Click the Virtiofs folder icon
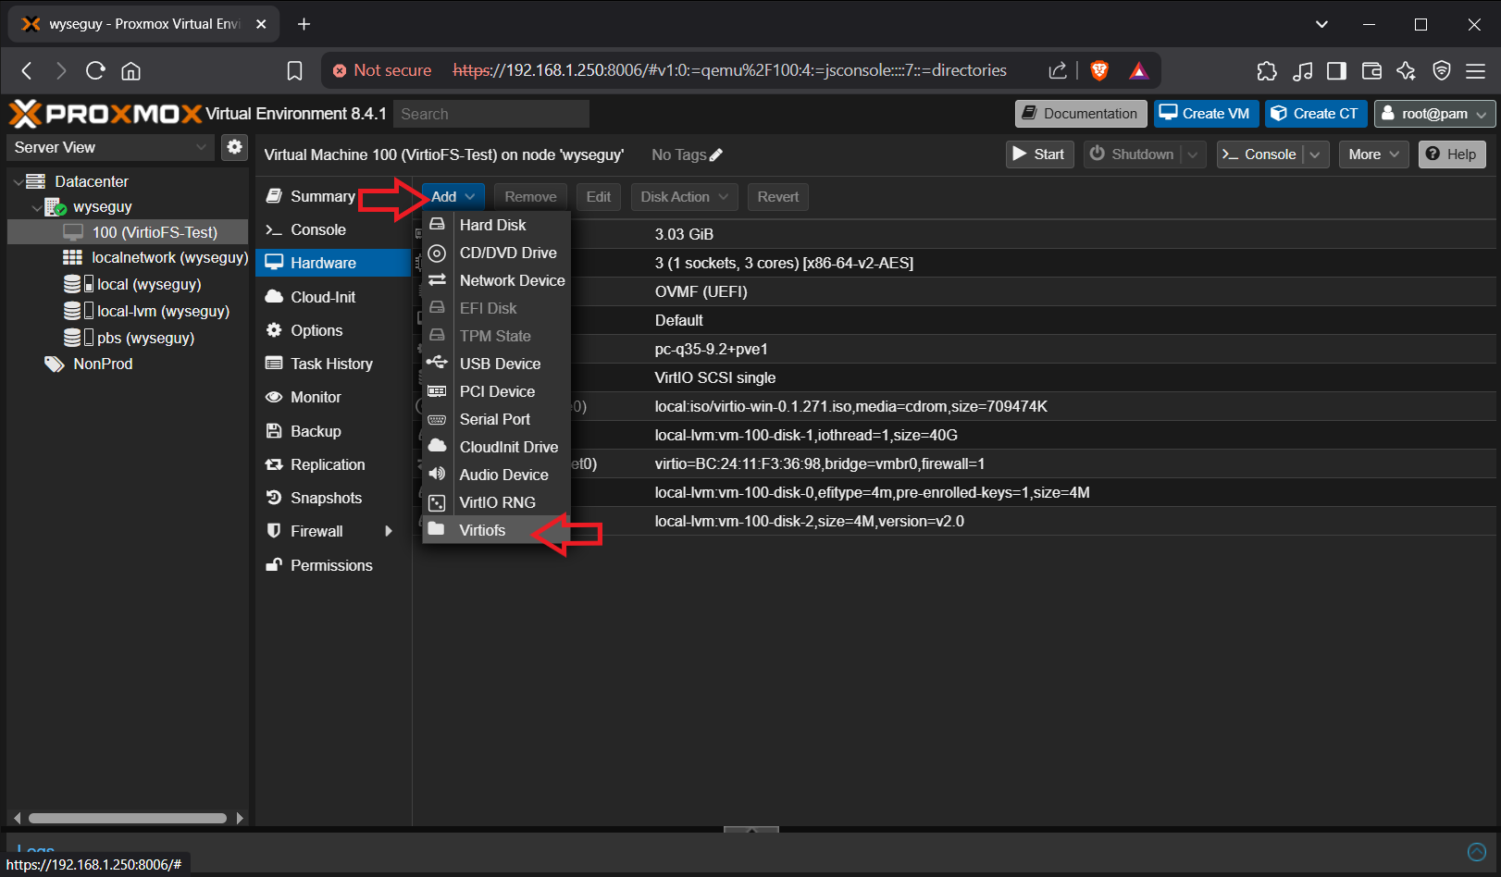The image size is (1501, 877). tap(436, 529)
